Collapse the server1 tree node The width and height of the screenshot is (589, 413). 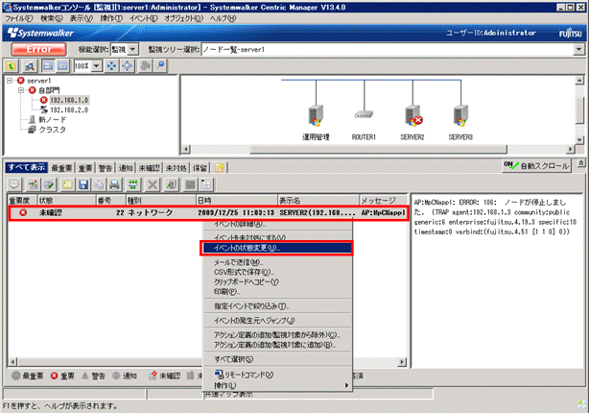[10, 81]
